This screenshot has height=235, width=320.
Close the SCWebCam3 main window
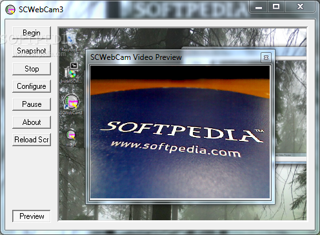click(300, 7)
